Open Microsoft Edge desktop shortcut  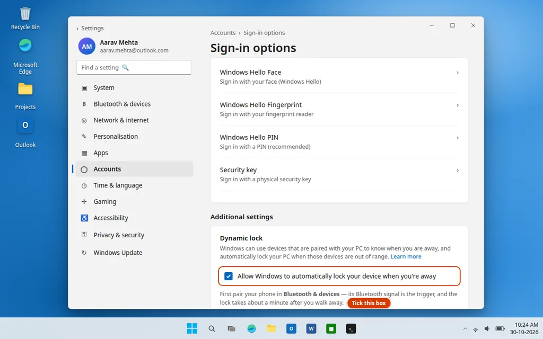(x=25, y=56)
